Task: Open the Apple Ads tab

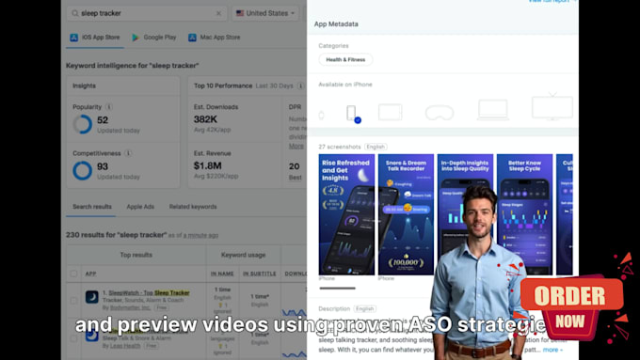Action: [x=140, y=207]
